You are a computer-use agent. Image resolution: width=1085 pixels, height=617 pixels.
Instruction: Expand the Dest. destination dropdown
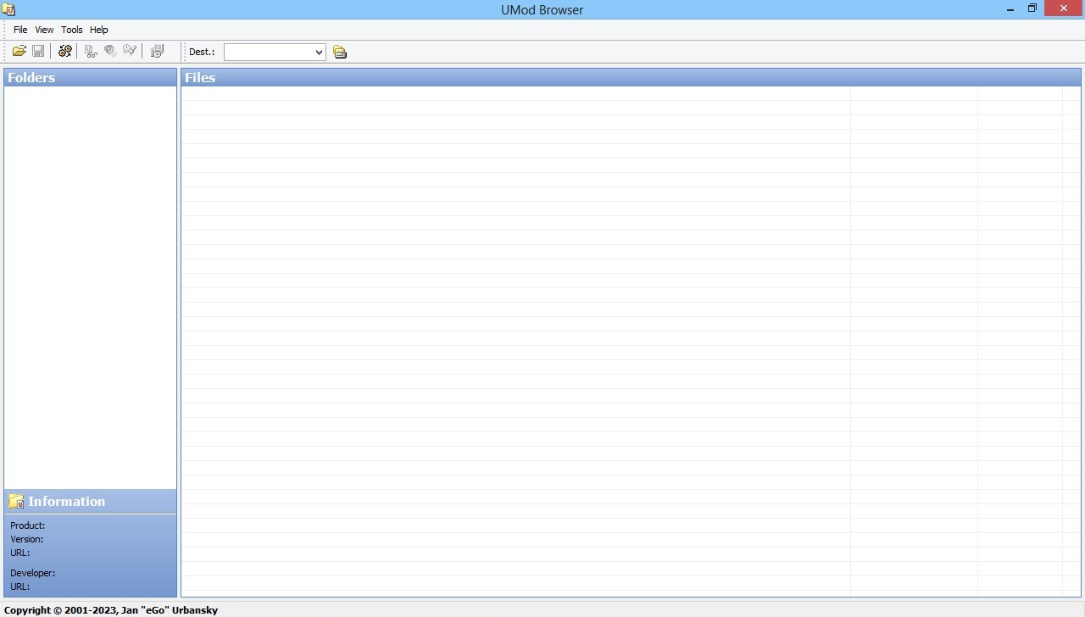319,52
